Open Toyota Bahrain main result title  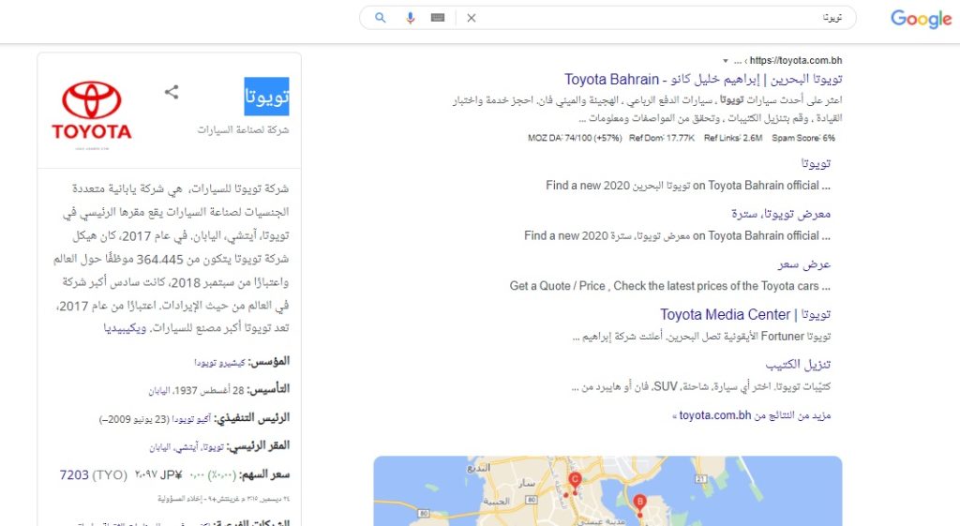click(x=703, y=80)
